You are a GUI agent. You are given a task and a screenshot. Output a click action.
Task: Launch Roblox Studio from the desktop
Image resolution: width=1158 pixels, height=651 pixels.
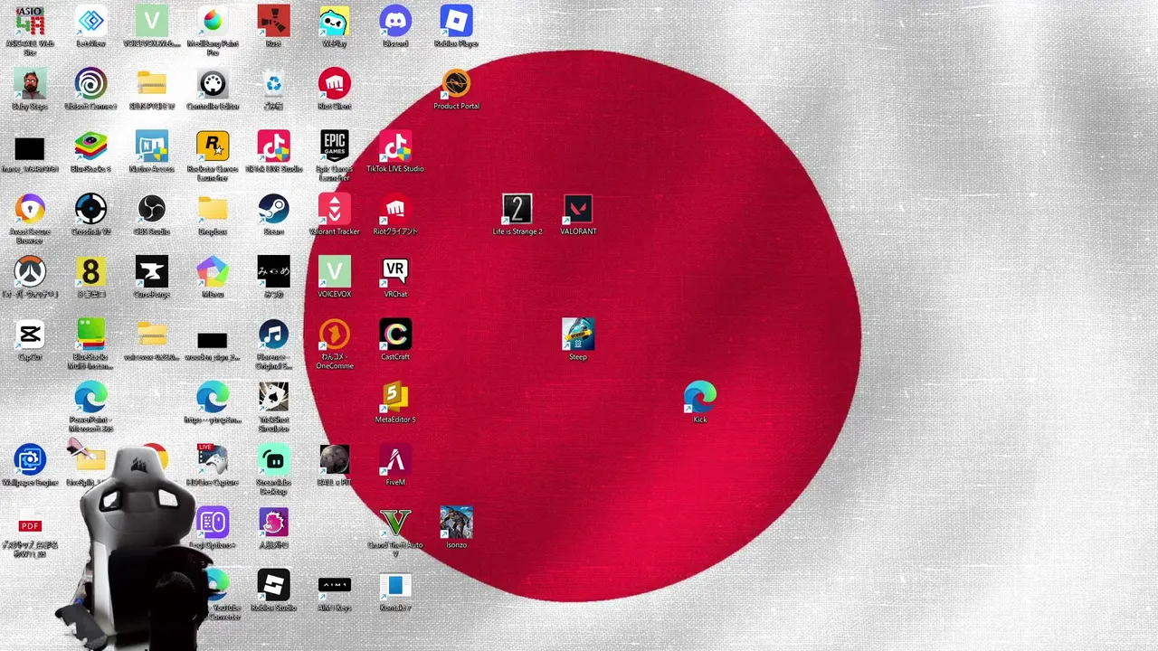(x=273, y=585)
